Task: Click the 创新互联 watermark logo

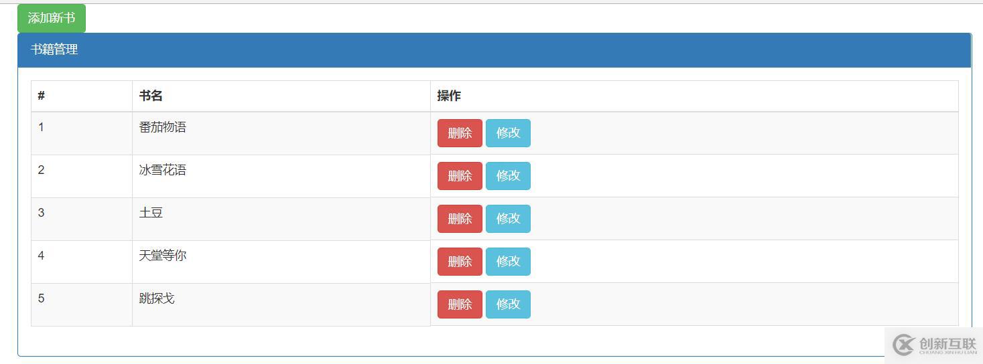Action: click(x=935, y=345)
